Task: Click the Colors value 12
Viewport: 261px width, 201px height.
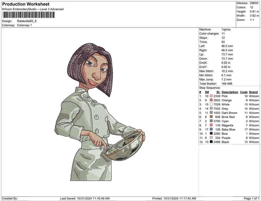Action: [x=252, y=7]
